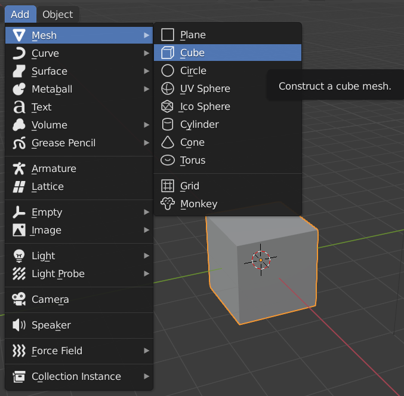Open the Add menu

pyautogui.click(x=20, y=14)
